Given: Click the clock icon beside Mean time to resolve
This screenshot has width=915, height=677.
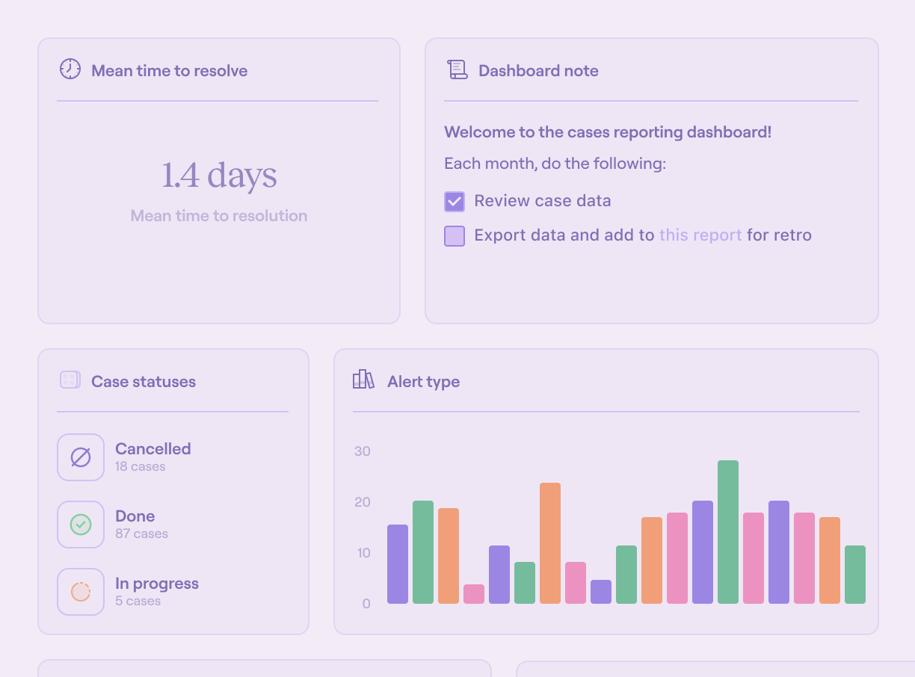Looking at the screenshot, I should coord(70,69).
